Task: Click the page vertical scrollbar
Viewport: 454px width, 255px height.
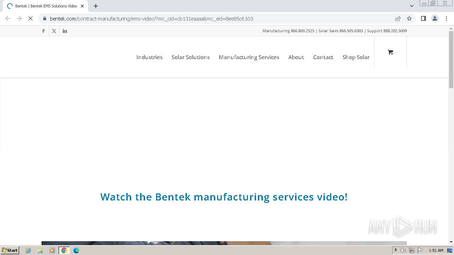Action: tap(451, 136)
